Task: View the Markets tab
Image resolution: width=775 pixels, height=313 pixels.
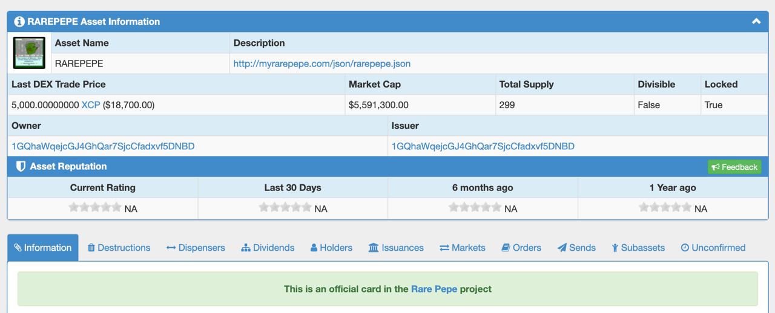Action: [x=463, y=248]
